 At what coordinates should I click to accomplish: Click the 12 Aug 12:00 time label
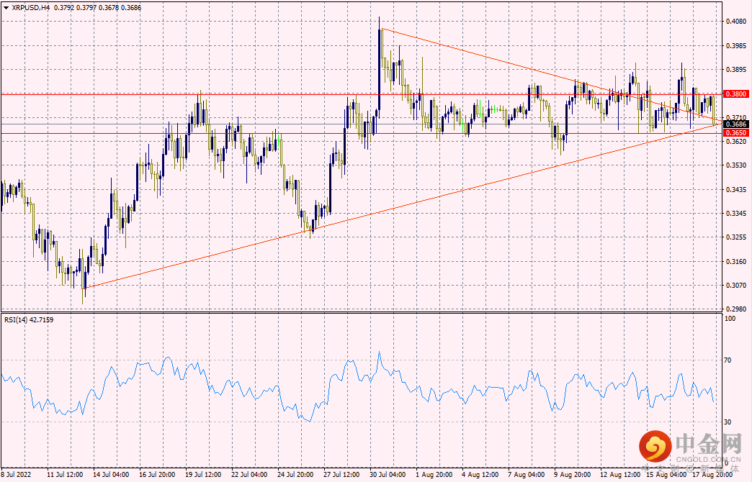[619, 474]
